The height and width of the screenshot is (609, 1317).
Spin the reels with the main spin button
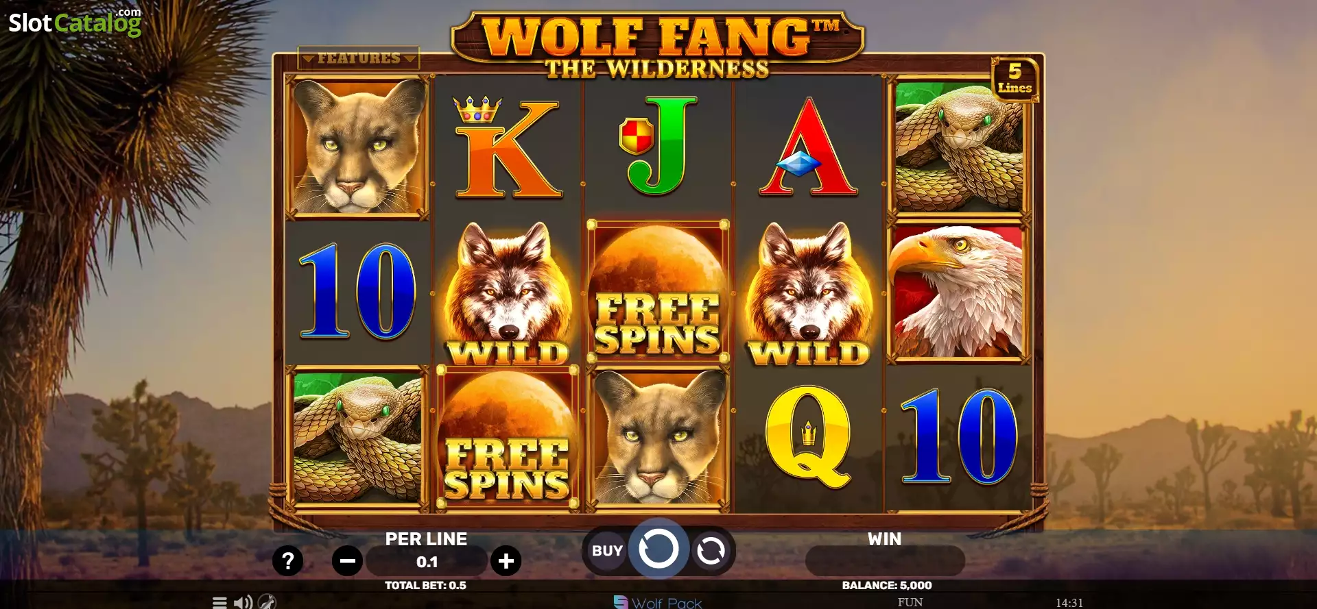(658, 549)
